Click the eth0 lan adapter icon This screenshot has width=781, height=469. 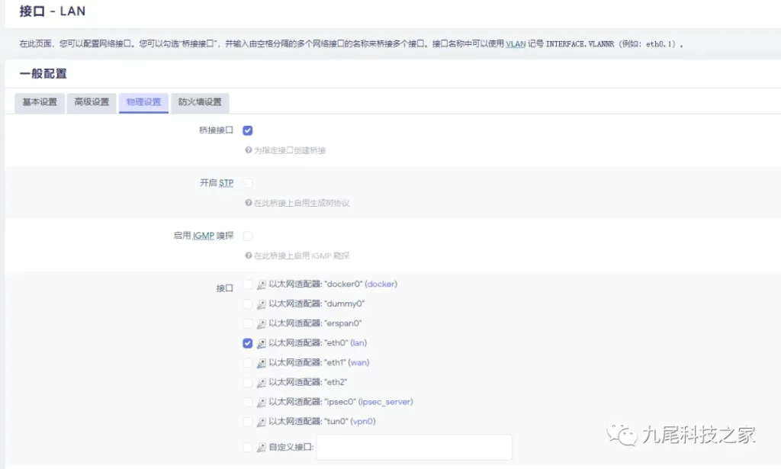point(261,344)
